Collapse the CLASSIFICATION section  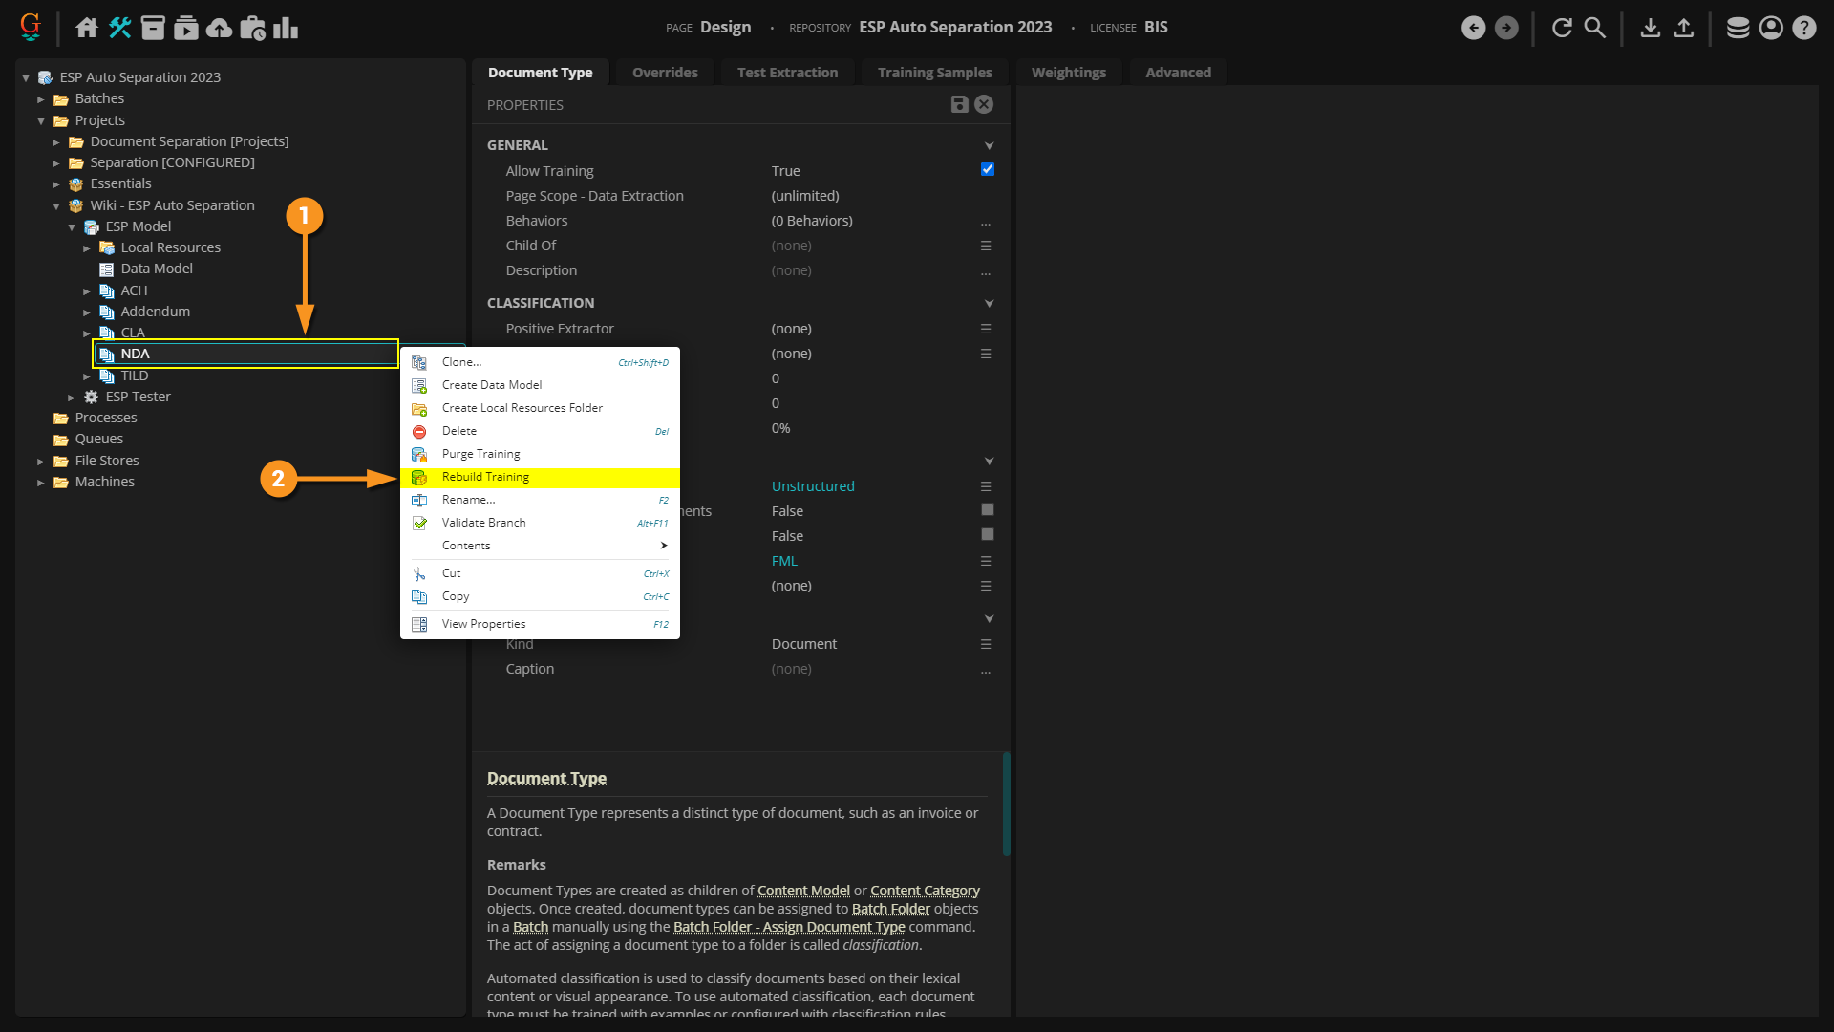point(989,304)
